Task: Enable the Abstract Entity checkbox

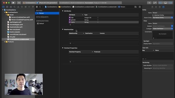Action: point(153,15)
